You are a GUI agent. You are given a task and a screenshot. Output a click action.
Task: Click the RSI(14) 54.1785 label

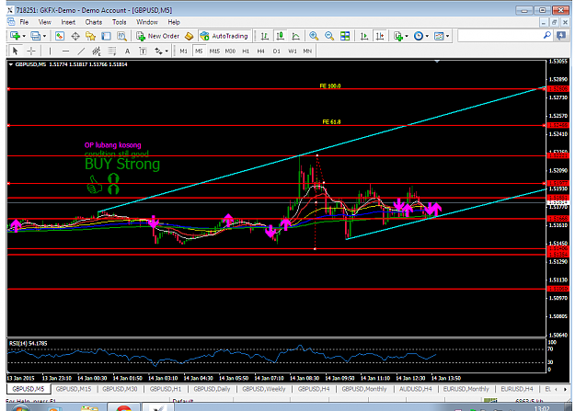[28, 344]
